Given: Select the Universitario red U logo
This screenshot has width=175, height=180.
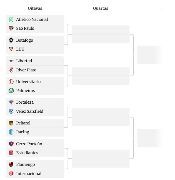Looking at the screenshot, I should 11,82.
